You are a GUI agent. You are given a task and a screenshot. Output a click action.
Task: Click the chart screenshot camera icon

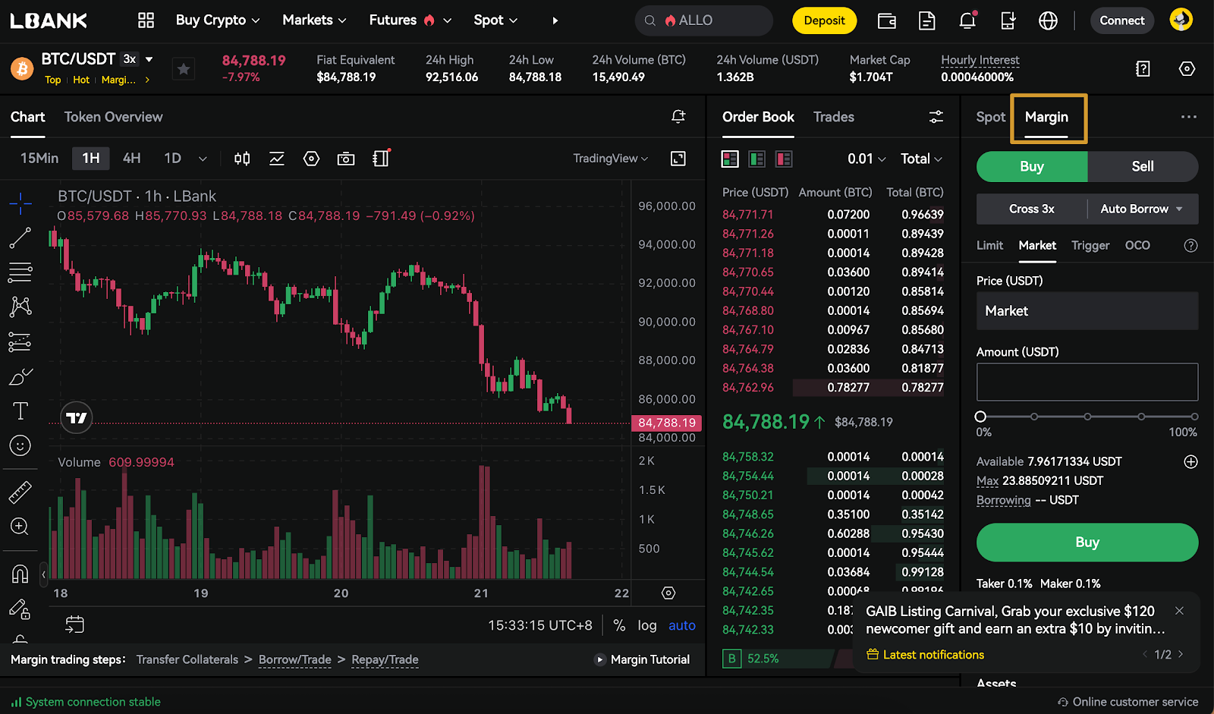point(346,159)
